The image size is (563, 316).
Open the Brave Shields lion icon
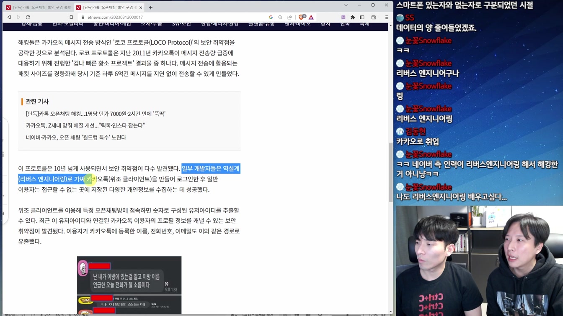(x=302, y=18)
